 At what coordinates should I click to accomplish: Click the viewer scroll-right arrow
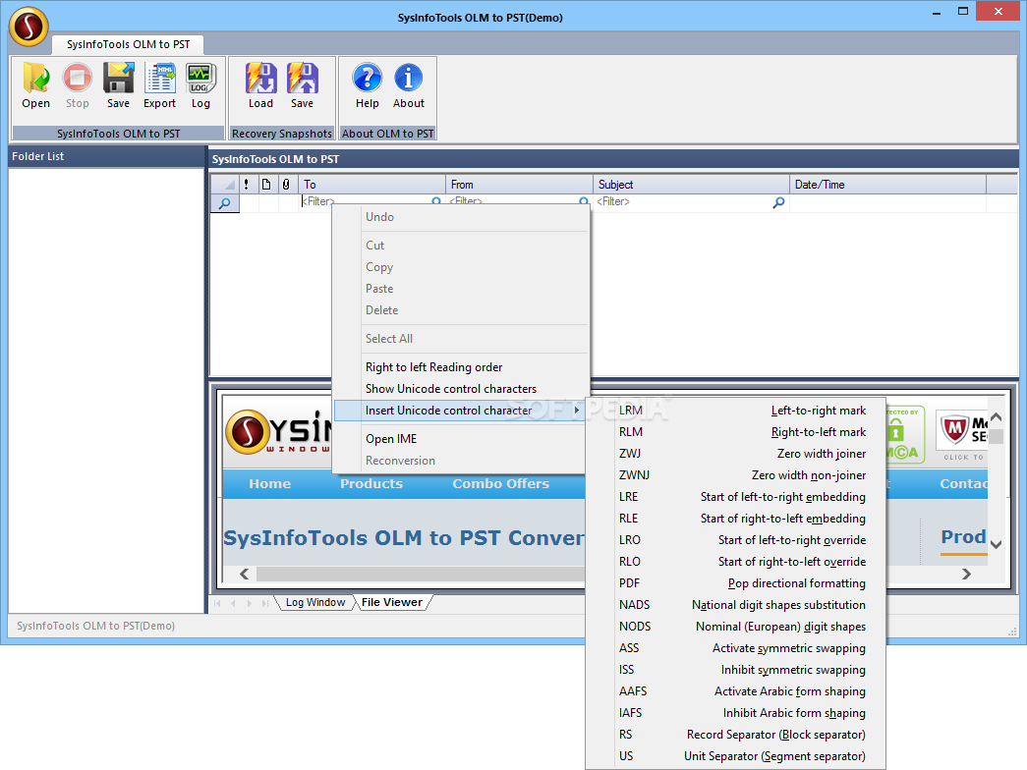pyautogui.click(x=967, y=575)
